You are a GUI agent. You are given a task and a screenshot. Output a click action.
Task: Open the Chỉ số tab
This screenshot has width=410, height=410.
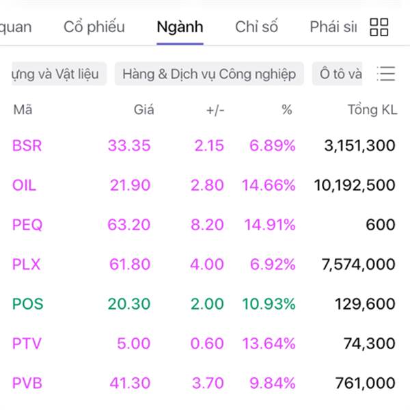[256, 27]
